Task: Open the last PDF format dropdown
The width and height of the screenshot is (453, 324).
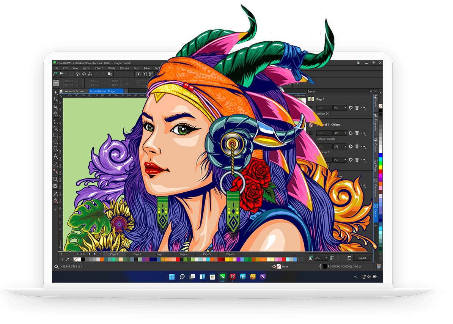Action: [x=340, y=160]
